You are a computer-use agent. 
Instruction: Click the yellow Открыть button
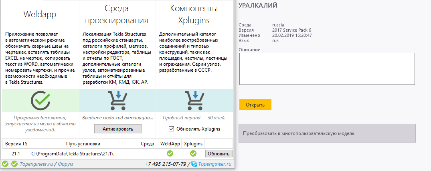(255, 105)
